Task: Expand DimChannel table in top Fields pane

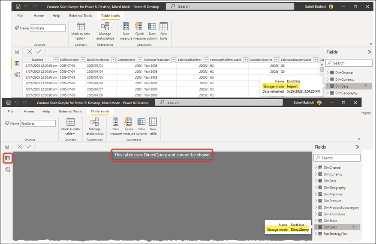Action: 328,73
